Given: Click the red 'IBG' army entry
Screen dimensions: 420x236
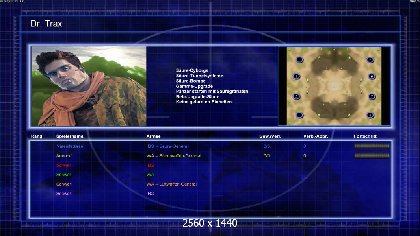Looking at the screenshot, I should [150, 165].
